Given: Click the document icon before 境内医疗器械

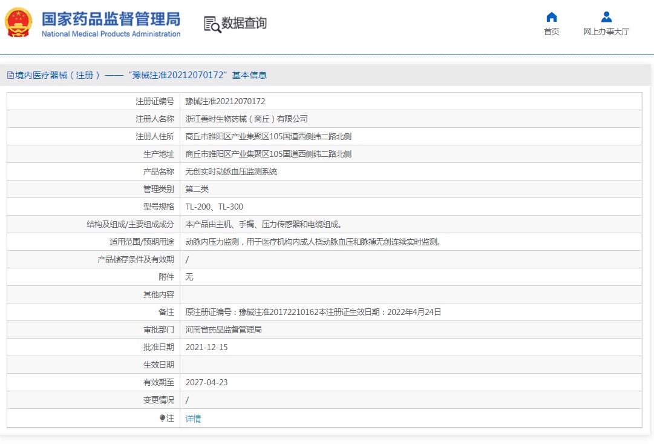Looking at the screenshot, I should (x=10, y=75).
